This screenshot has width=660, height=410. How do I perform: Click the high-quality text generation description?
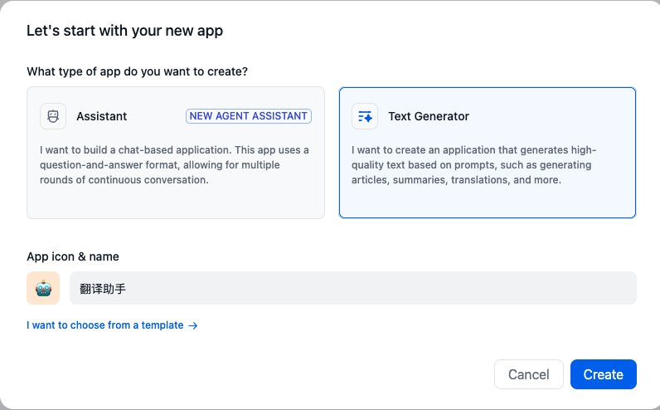(474, 165)
